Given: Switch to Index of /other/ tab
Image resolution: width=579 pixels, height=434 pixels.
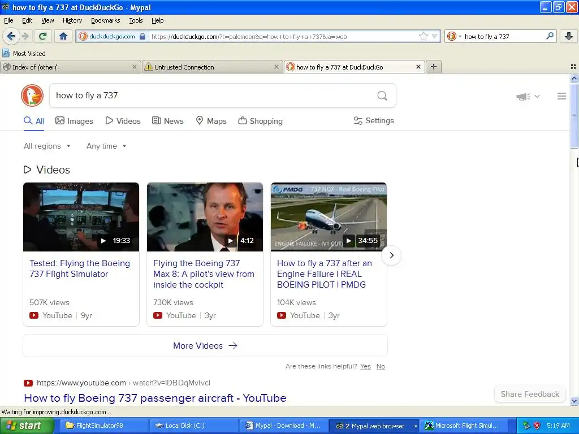Looking at the screenshot, I should (70, 67).
